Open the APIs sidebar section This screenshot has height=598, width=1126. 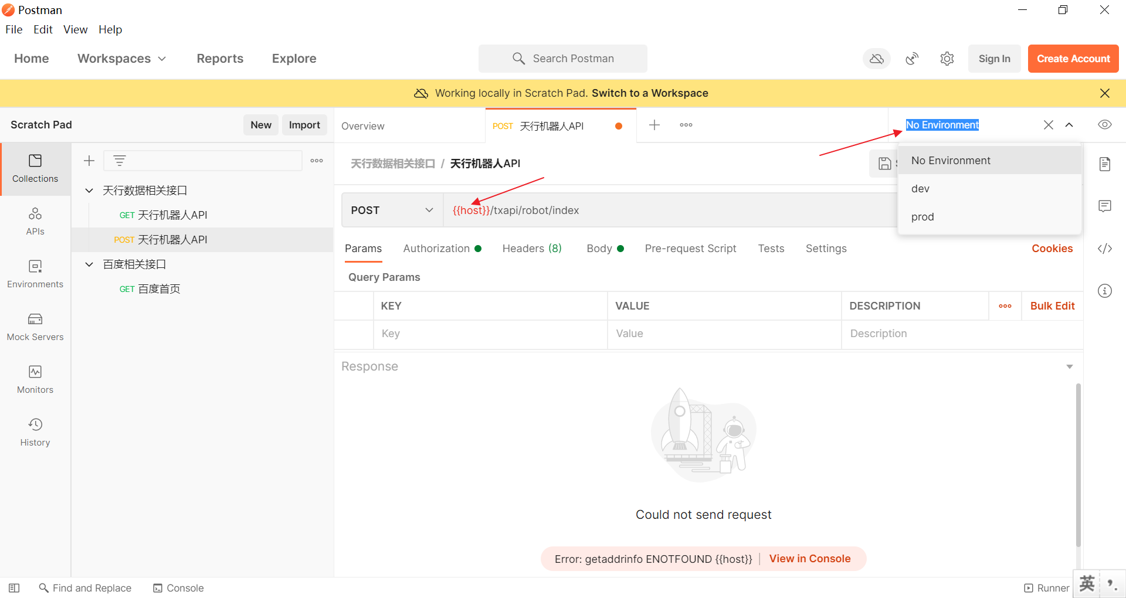35,221
